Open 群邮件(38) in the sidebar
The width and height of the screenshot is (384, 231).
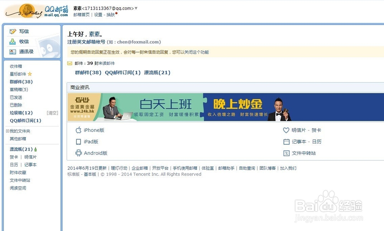(x=21, y=82)
